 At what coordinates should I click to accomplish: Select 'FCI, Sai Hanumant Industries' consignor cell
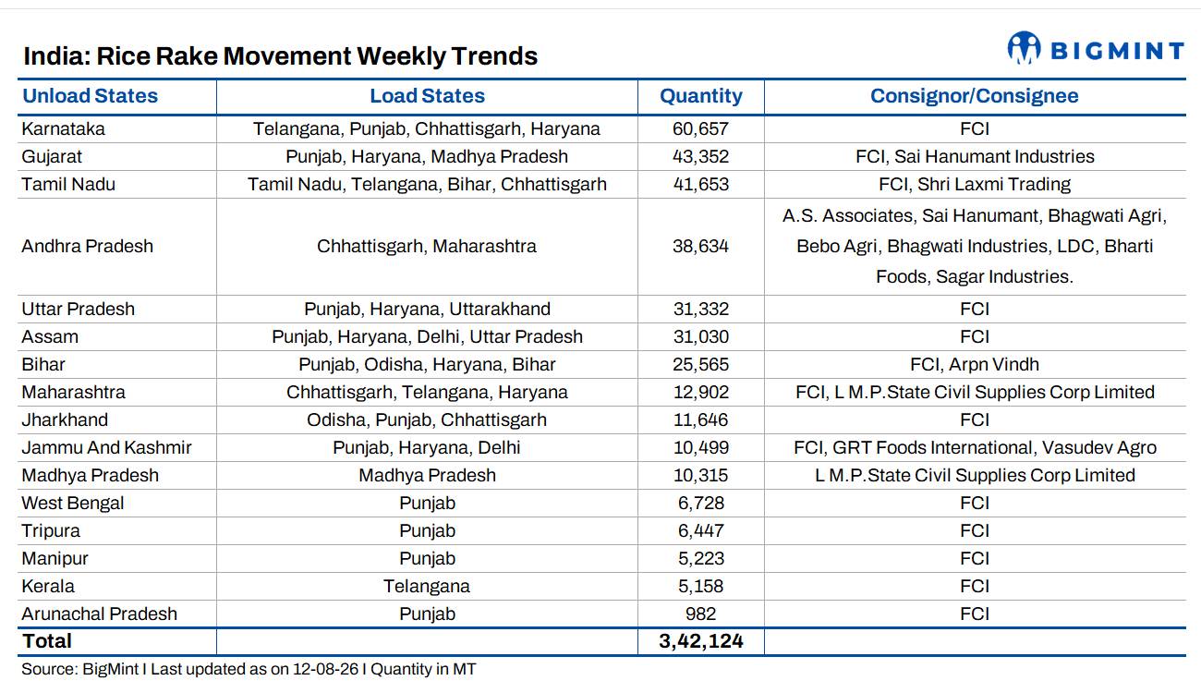point(975,156)
